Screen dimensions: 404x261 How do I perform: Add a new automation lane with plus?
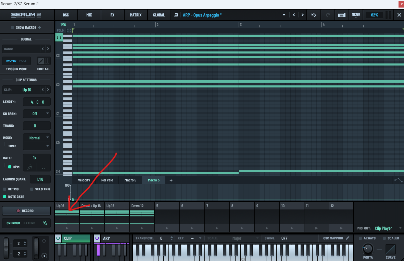(171, 180)
